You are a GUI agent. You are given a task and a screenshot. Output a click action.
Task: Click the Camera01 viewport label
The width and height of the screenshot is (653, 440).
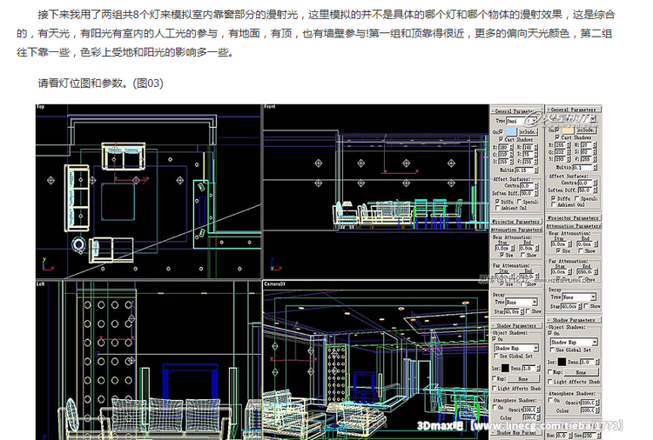pyautogui.click(x=274, y=284)
